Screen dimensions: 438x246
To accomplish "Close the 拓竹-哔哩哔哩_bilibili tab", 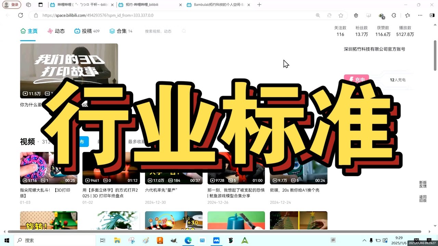I will (180, 5).
